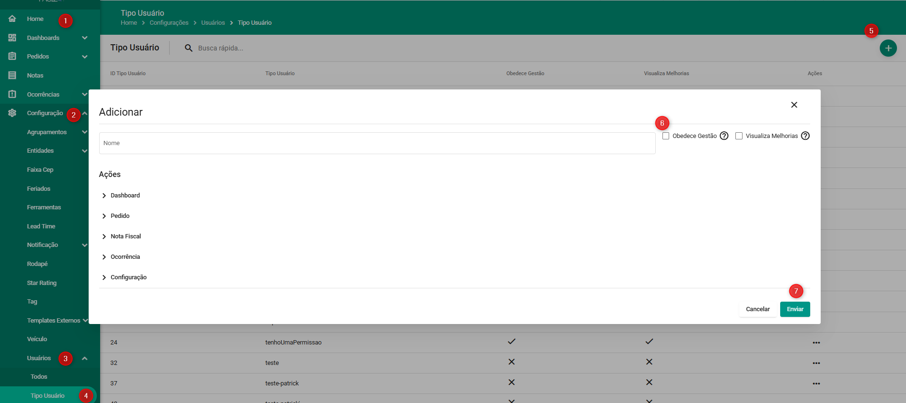Enable the Obedece Gestão checkbox
Screen dimensions: 906x403
[x=666, y=136]
